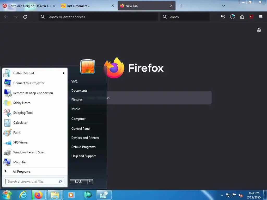Click the Firefox forward arrow
The height and width of the screenshot is (200, 267).
tap(16, 17)
